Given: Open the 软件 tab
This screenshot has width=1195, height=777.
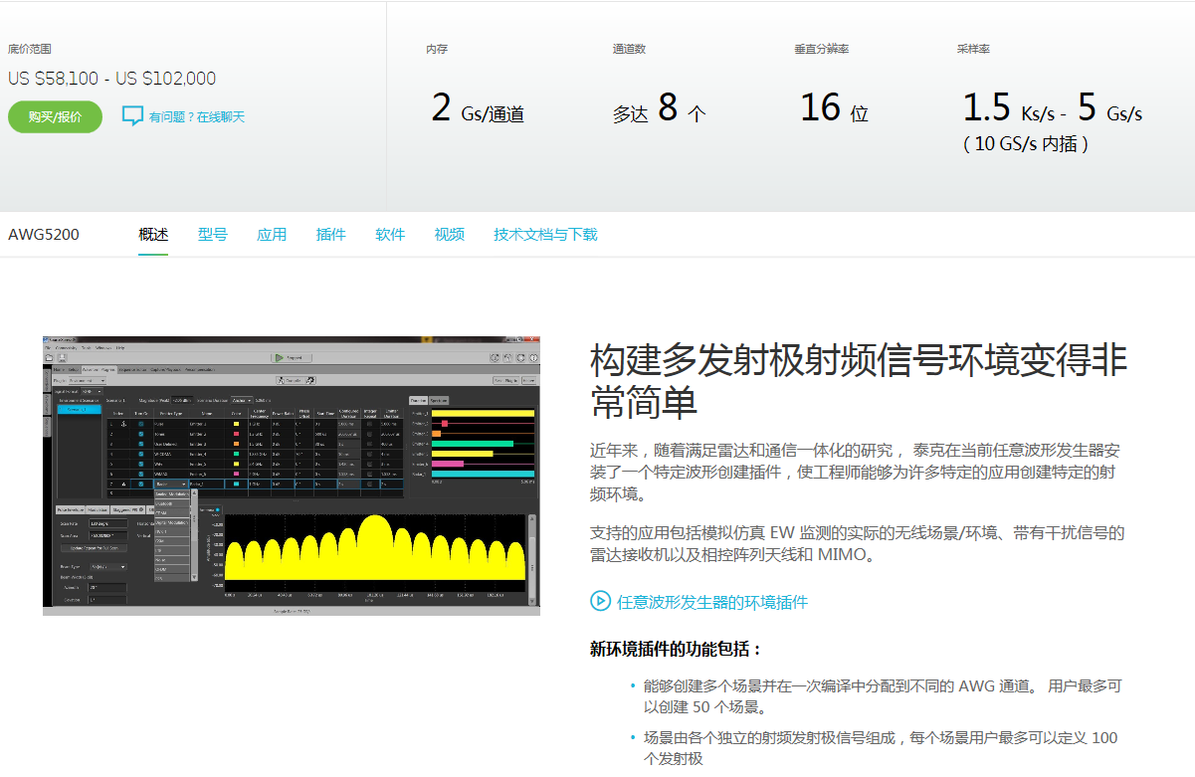Looking at the screenshot, I should [390, 235].
